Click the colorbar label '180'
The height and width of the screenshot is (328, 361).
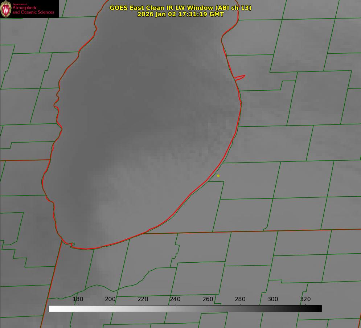click(78, 299)
